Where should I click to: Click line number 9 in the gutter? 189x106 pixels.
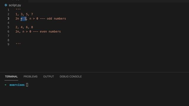[8, 44]
